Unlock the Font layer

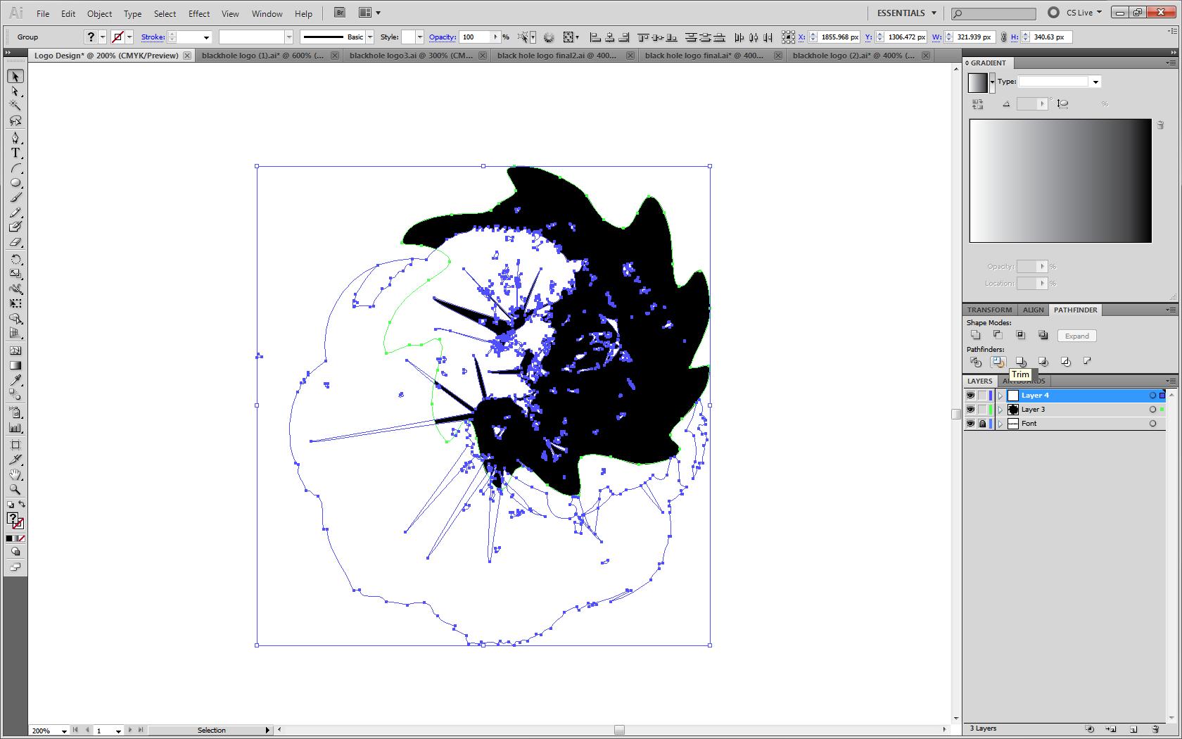[983, 424]
